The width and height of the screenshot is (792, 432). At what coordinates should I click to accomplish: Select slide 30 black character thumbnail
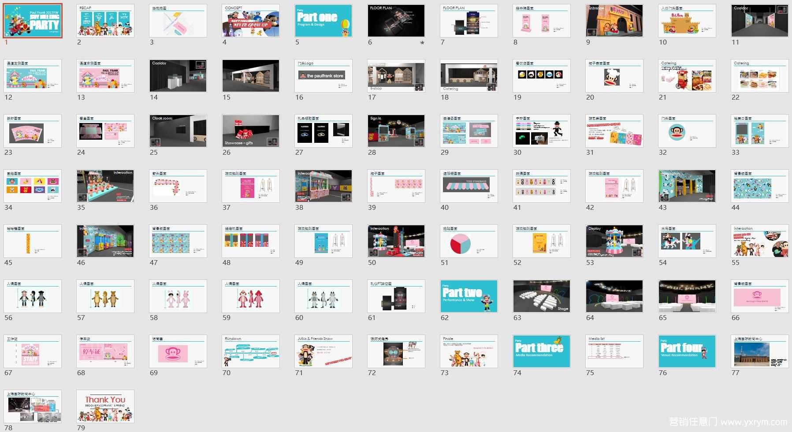click(542, 131)
